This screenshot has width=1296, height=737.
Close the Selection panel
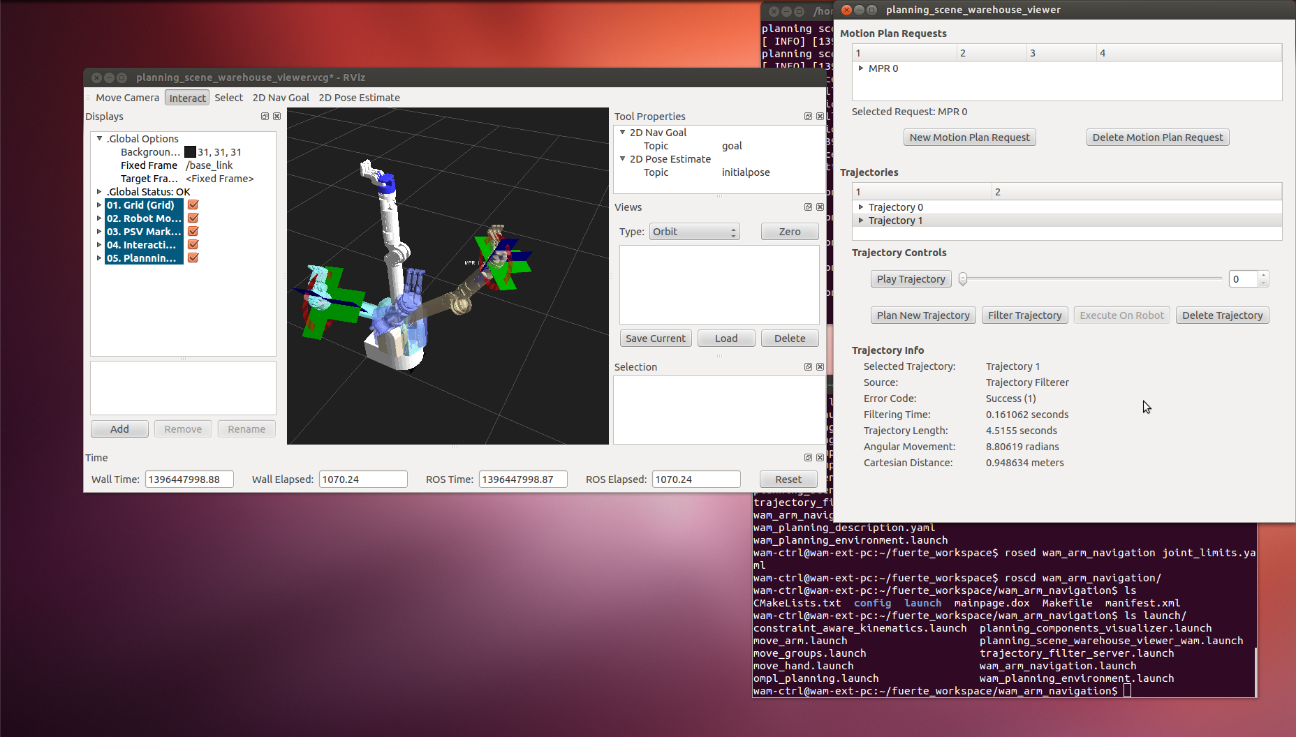[x=820, y=367]
